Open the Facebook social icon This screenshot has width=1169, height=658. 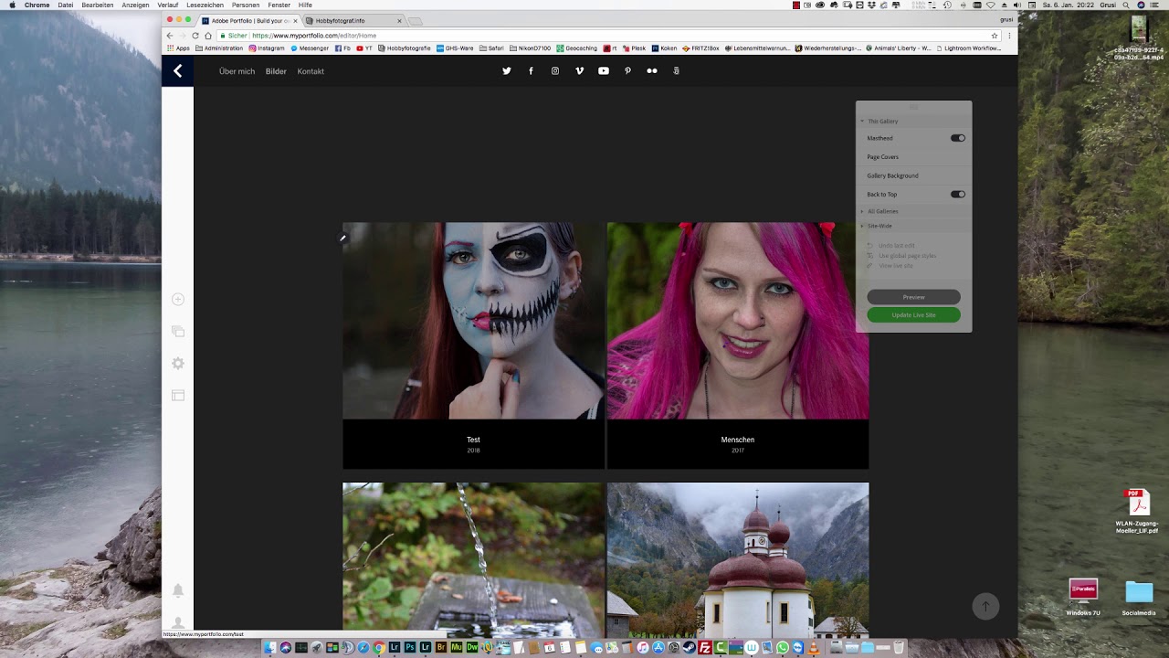[x=531, y=71]
